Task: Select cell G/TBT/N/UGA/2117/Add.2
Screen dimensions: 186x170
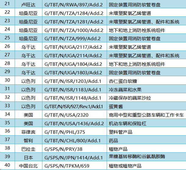Action: 74,46
